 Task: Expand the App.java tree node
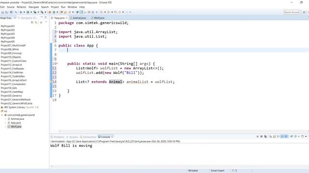point(5,123)
